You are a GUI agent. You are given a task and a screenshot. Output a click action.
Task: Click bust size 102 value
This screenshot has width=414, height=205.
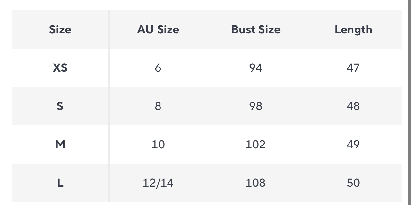coord(255,145)
